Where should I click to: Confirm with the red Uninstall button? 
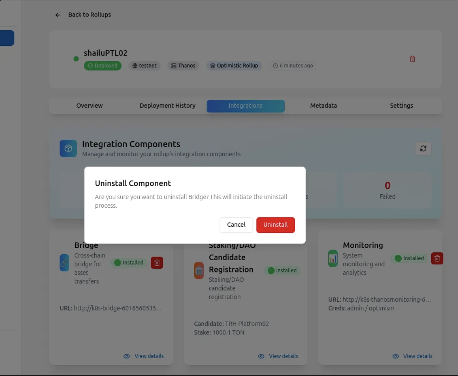(275, 225)
